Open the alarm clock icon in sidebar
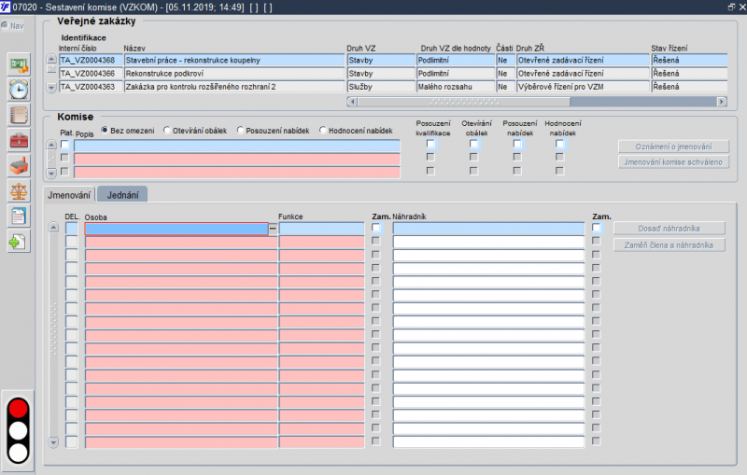This screenshot has height=475, width=747. [18, 90]
